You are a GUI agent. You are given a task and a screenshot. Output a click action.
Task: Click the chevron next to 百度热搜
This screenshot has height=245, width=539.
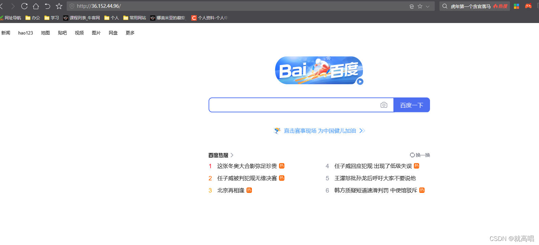click(x=232, y=155)
